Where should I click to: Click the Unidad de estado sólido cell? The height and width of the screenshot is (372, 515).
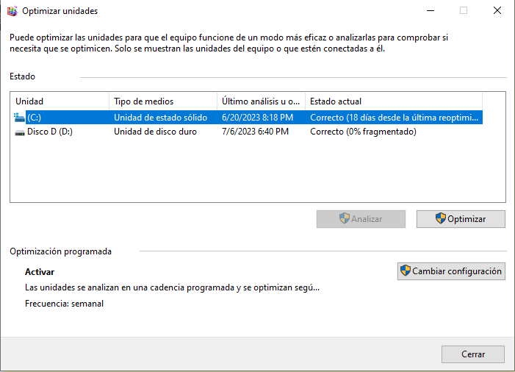pyautogui.click(x=160, y=117)
